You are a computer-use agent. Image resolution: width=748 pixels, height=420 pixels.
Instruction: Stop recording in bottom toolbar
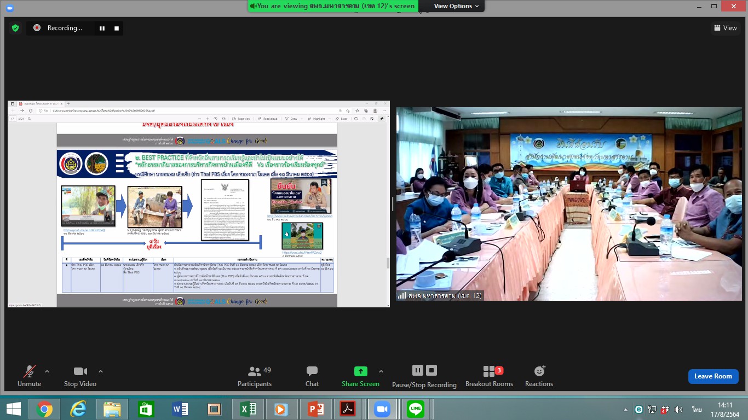pyautogui.click(x=431, y=370)
